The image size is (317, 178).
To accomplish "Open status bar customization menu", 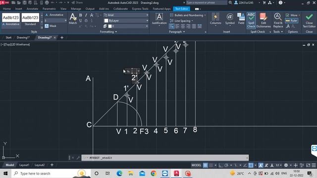I will click(314, 165).
